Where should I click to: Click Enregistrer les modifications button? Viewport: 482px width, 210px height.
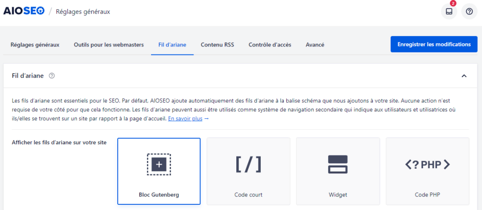434,44
